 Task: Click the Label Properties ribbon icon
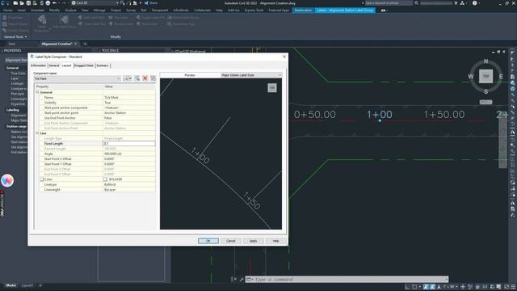tap(41, 23)
